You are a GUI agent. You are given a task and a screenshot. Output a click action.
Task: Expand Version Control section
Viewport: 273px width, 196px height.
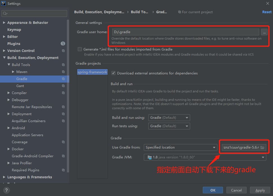coord(4,51)
